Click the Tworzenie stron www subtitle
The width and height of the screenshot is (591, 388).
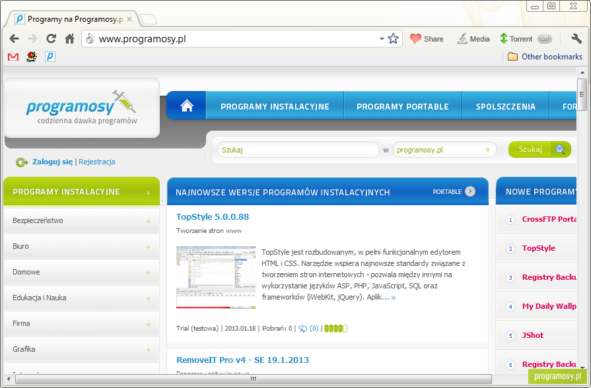click(x=209, y=230)
